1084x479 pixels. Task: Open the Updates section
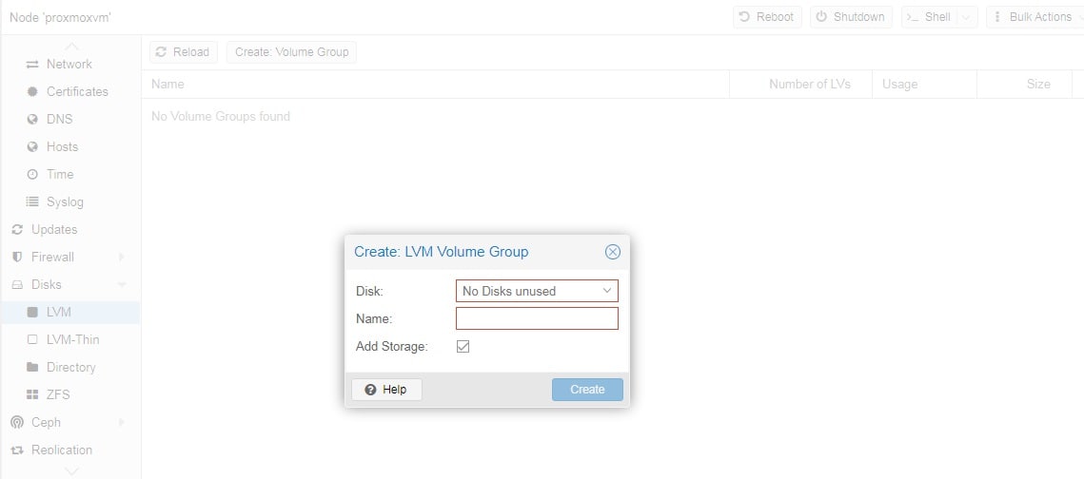click(x=54, y=229)
